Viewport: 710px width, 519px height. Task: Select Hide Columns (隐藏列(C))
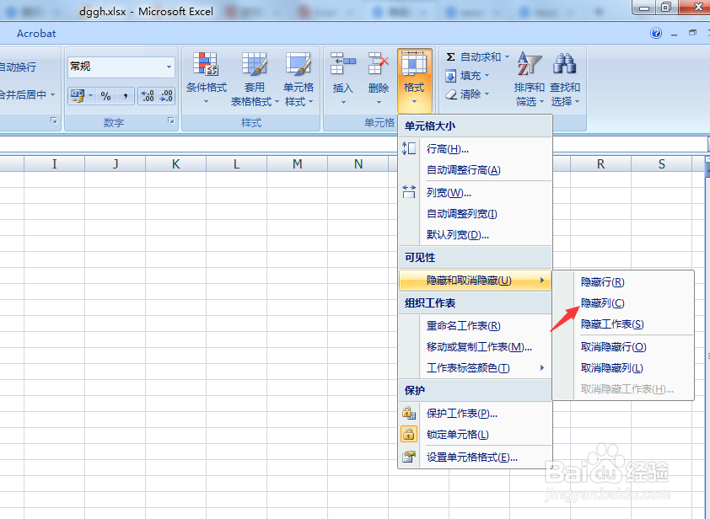(623, 303)
